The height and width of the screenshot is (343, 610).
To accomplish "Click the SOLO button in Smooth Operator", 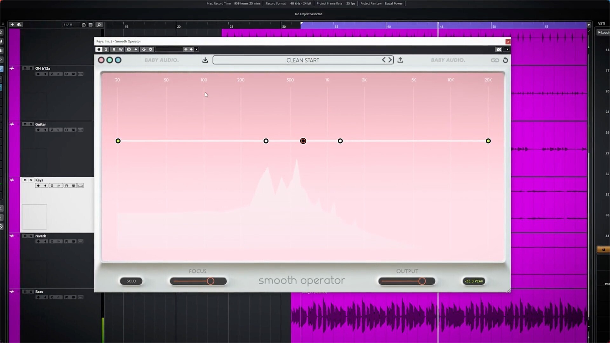I will [x=131, y=281].
